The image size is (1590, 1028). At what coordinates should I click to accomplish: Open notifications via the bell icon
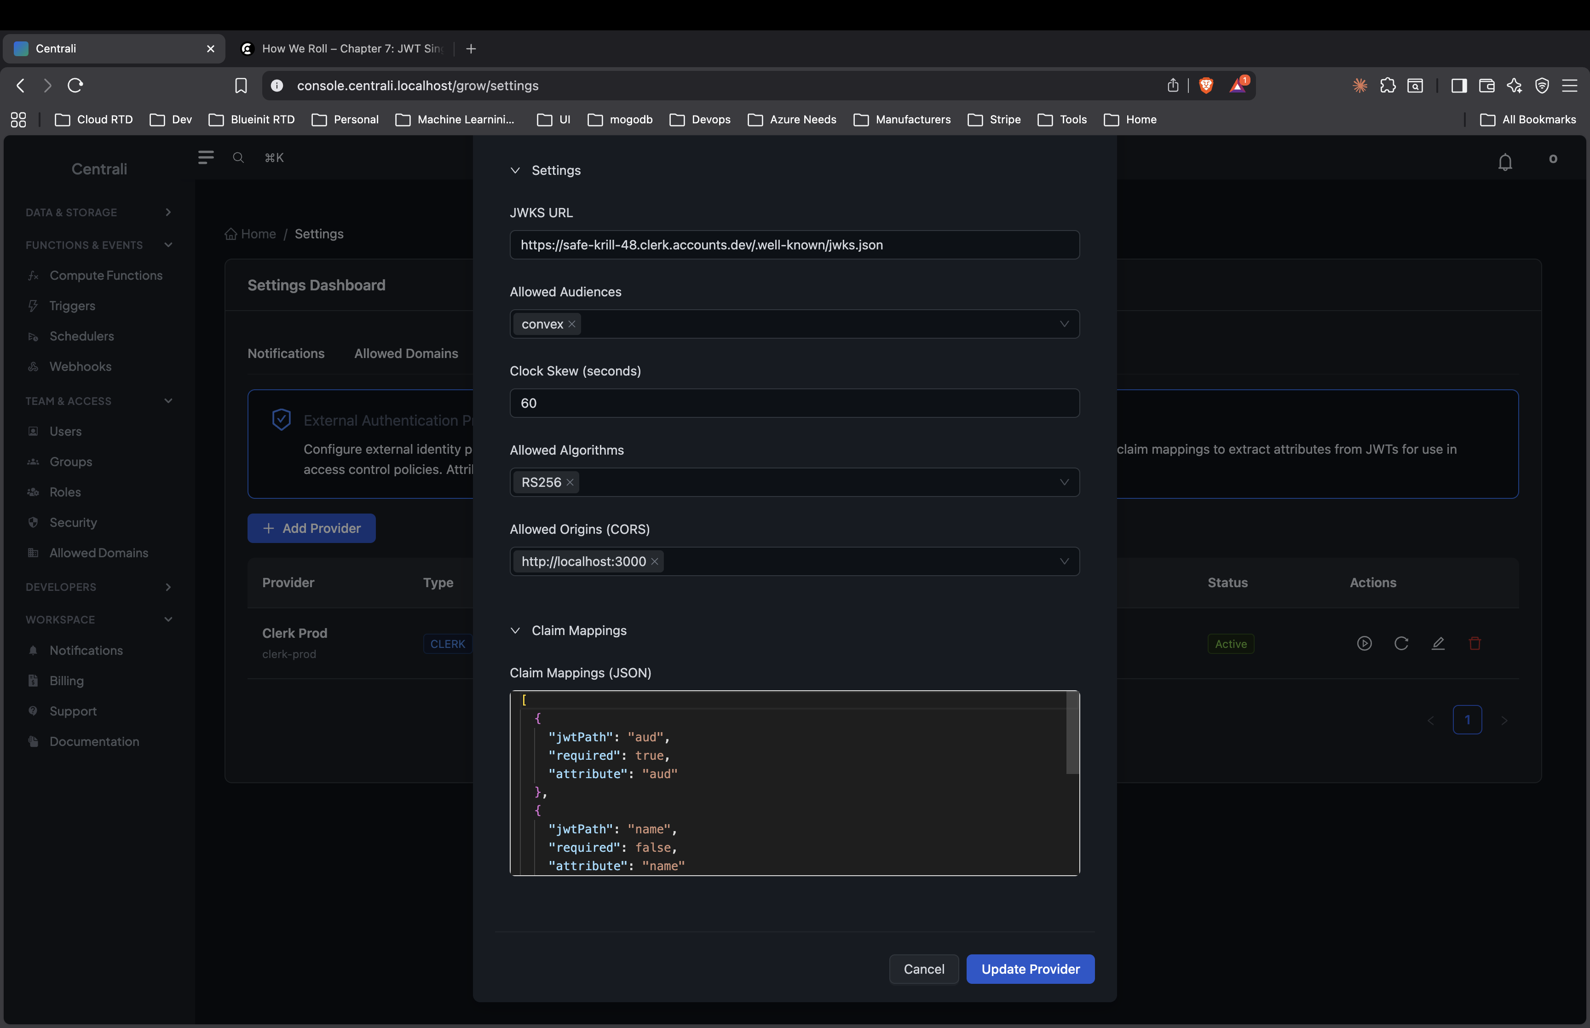[x=1505, y=161]
